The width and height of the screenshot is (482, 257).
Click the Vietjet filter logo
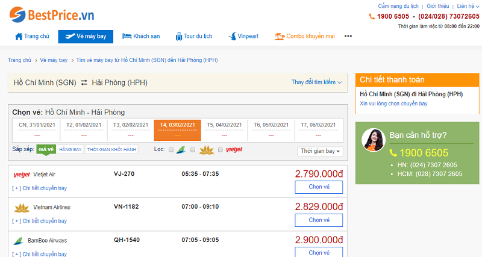234,149
